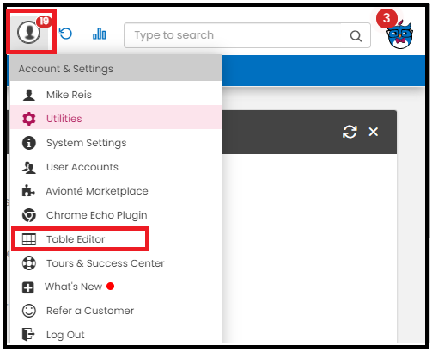Click the Chrome logo icon
The width and height of the screenshot is (432, 352).
click(x=29, y=215)
